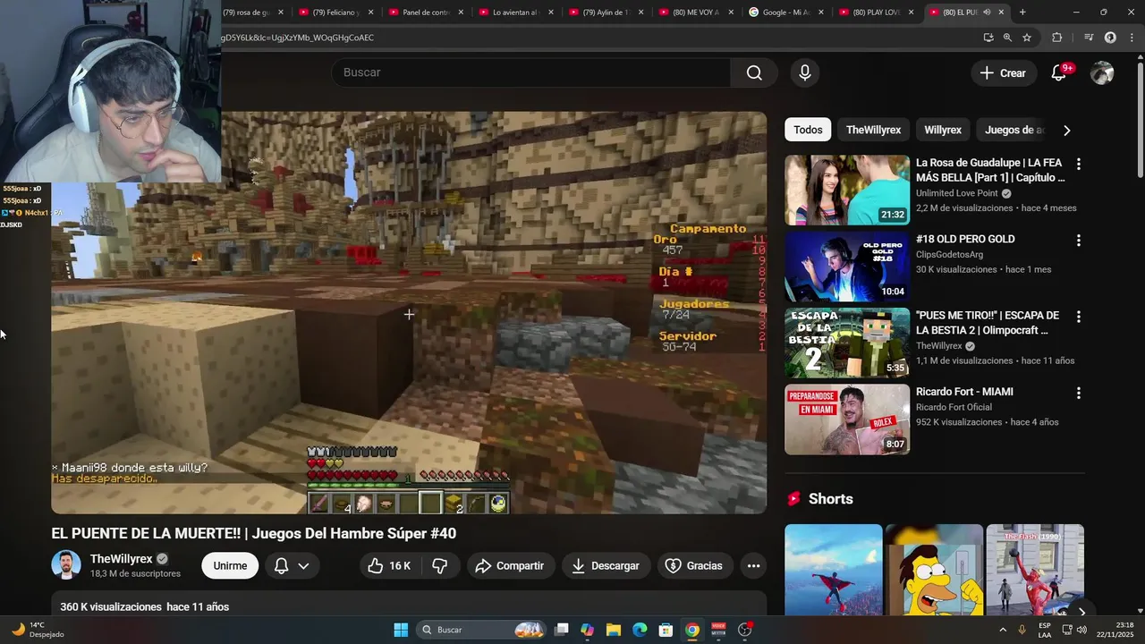Image resolution: width=1145 pixels, height=644 pixels.
Task: Click the Gracias button
Action: pos(695,565)
